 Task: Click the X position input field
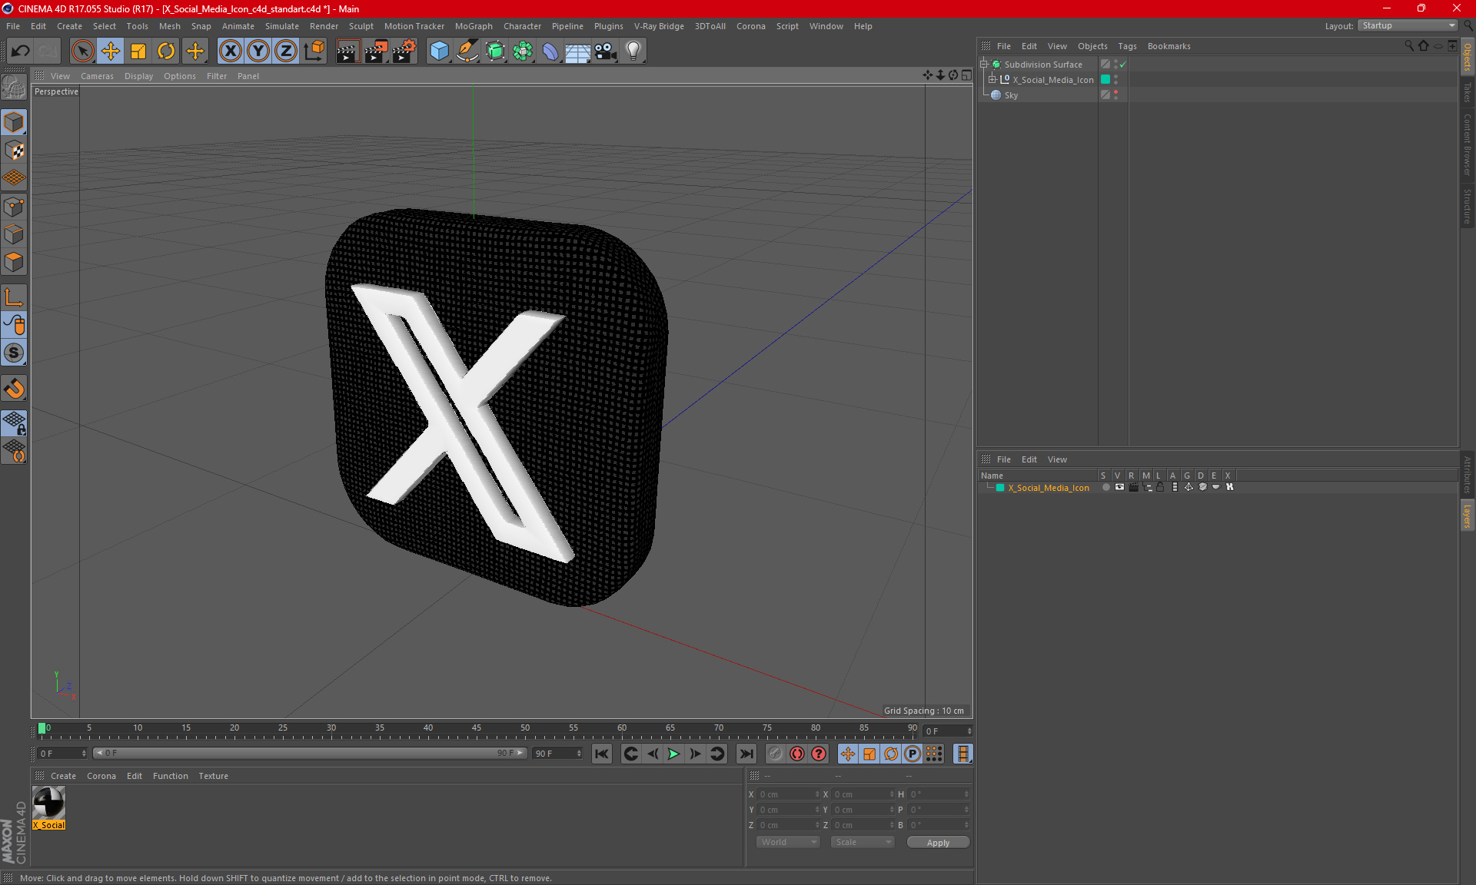(789, 794)
